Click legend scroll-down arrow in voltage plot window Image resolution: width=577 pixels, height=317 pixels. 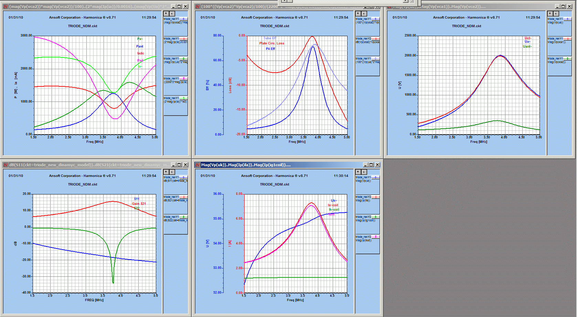[x=550, y=14]
